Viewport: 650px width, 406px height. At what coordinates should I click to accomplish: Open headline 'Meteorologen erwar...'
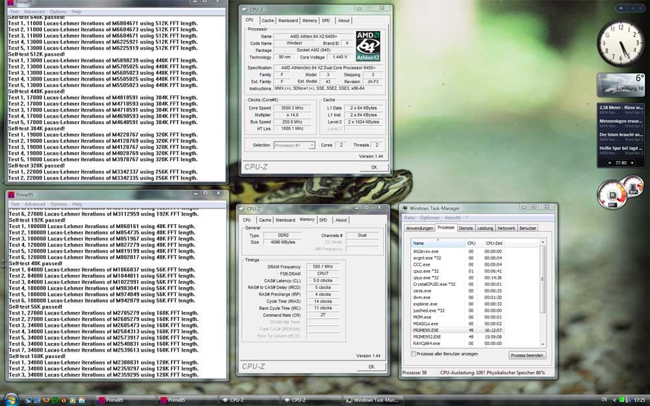click(x=621, y=123)
